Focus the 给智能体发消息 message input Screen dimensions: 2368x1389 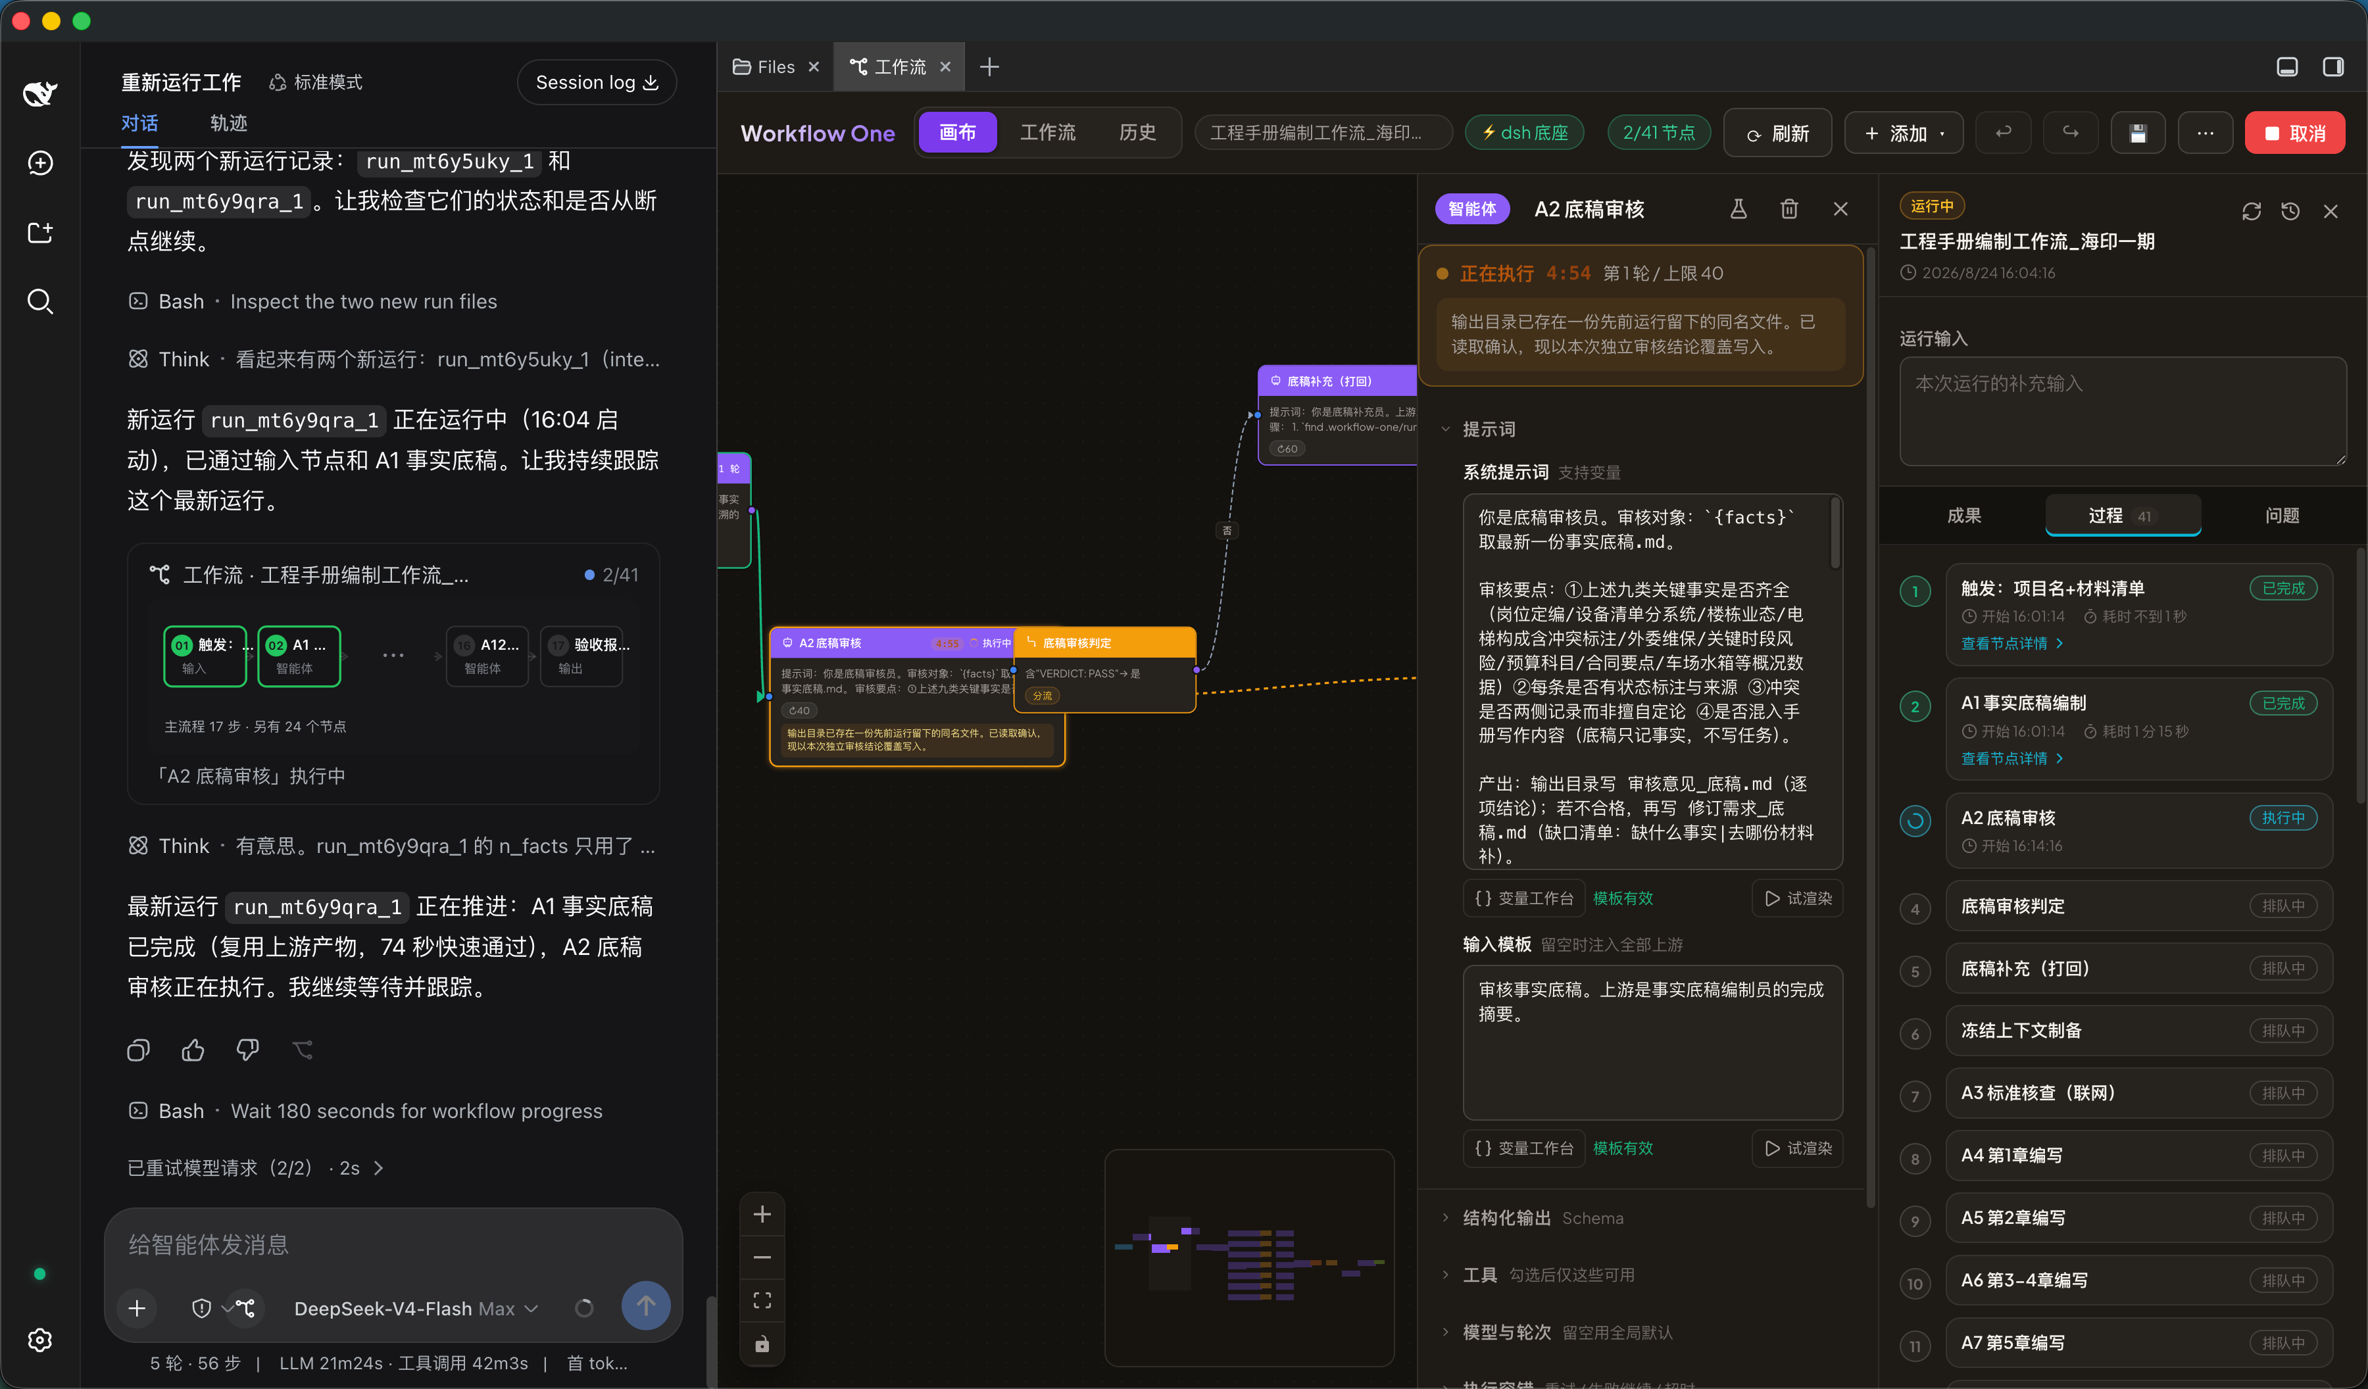pyautogui.click(x=394, y=1244)
